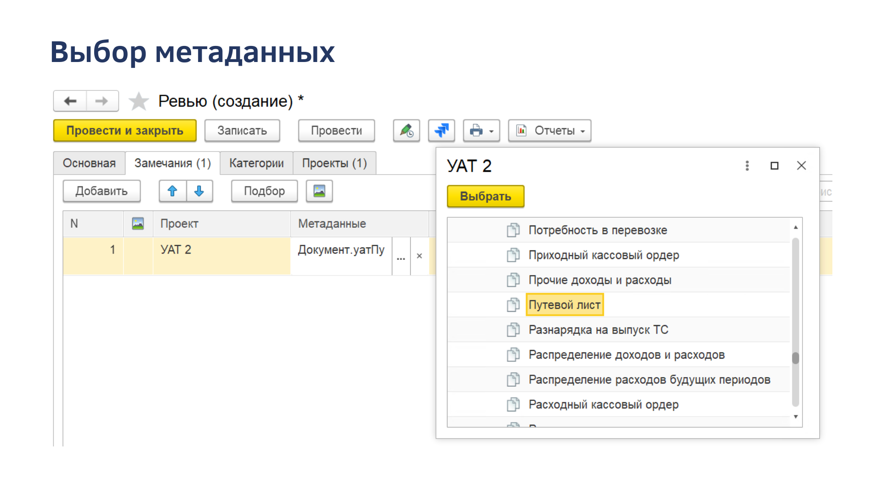Click the list scrollbar down arrow

tap(796, 417)
